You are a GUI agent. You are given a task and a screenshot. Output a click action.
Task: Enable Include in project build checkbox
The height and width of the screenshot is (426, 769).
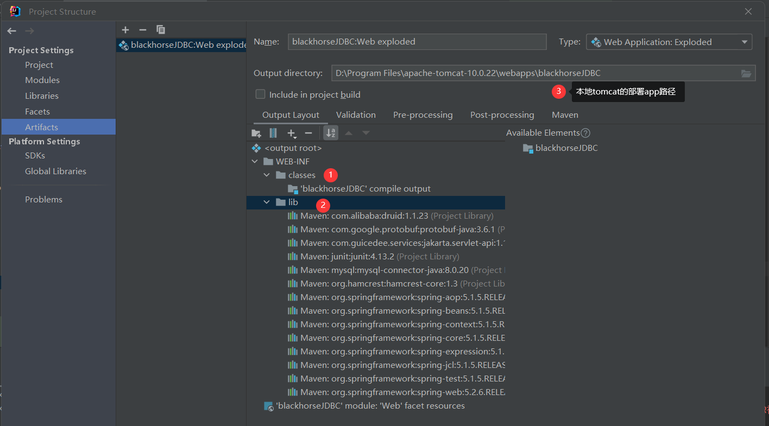click(x=260, y=94)
